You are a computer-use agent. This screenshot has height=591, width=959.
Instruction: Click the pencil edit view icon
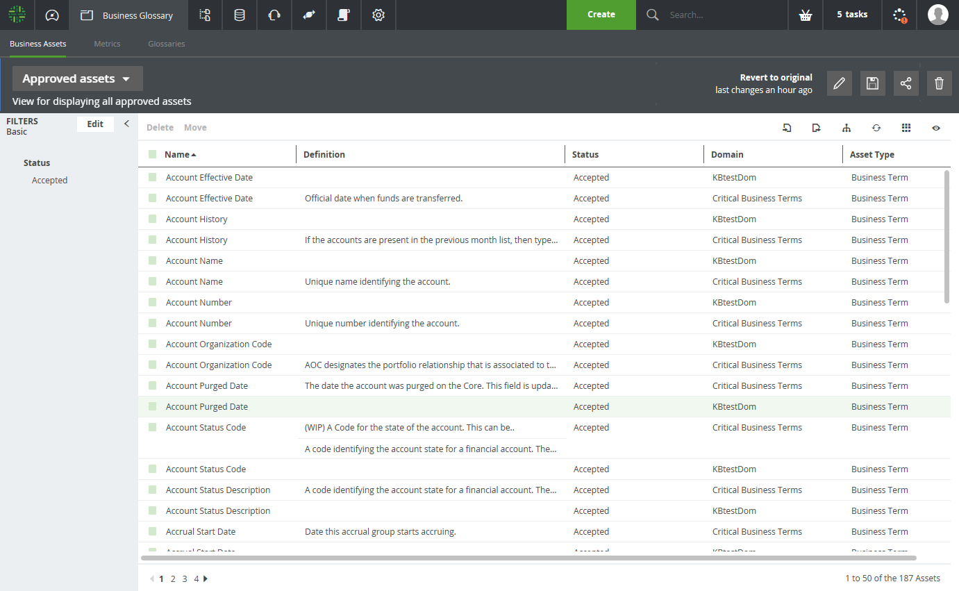[x=840, y=83]
